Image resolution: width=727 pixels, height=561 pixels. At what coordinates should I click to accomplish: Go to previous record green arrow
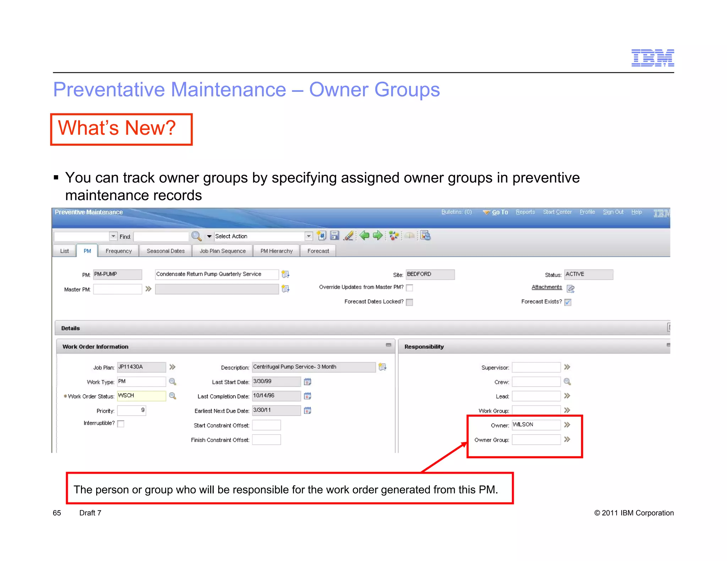[x=364, y=235]
